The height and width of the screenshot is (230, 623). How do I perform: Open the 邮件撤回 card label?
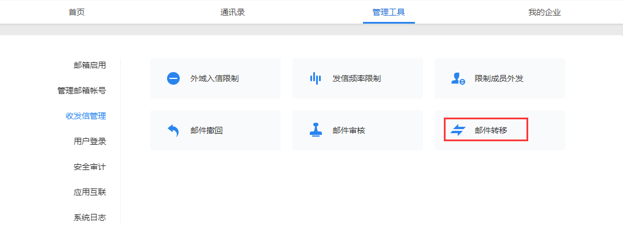click(x=207, y=130)
